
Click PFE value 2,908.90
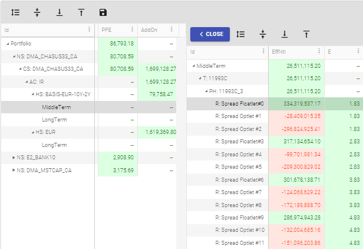click(x=123, y=158)
